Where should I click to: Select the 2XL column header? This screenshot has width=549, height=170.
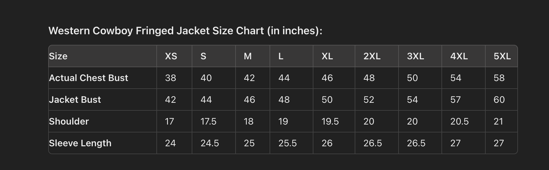click(372, 56)
